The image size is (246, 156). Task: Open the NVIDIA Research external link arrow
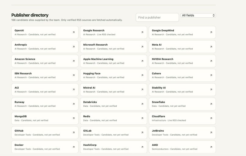coord(211,61)
